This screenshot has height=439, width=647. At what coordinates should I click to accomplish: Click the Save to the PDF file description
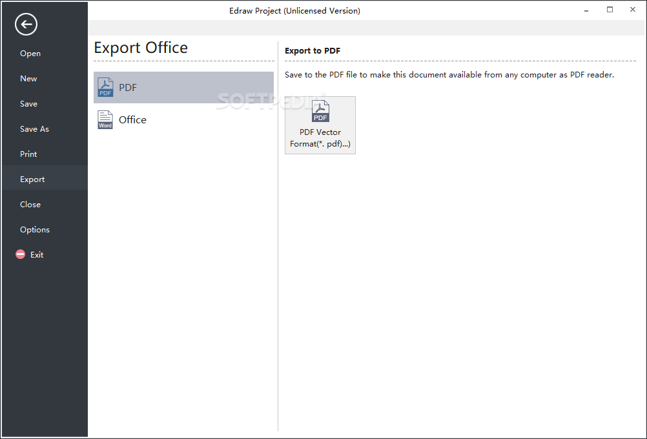449,75
